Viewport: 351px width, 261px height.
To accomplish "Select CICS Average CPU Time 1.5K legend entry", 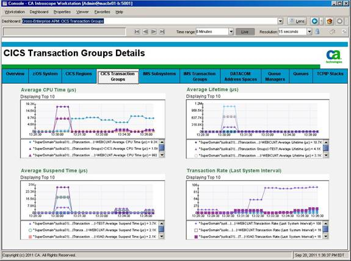I will (x=93, y=149).
